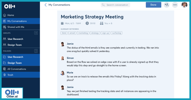Screen dimensions: 191x100
Task: Select My Conversations in sidebar
Action: pos(21,21)
